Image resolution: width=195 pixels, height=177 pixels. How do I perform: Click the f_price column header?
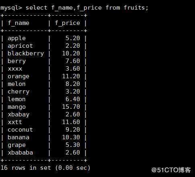pos(68,23)
